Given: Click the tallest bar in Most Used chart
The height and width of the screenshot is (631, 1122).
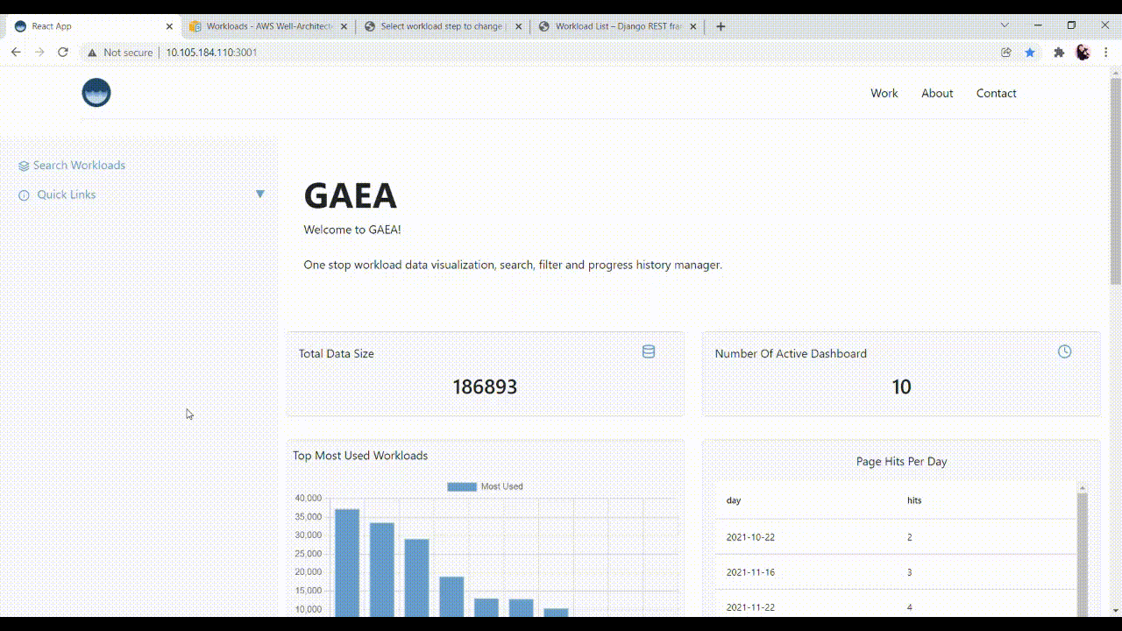Looking at the screenshot, I should pyautogui.click(x=347, y=563).
